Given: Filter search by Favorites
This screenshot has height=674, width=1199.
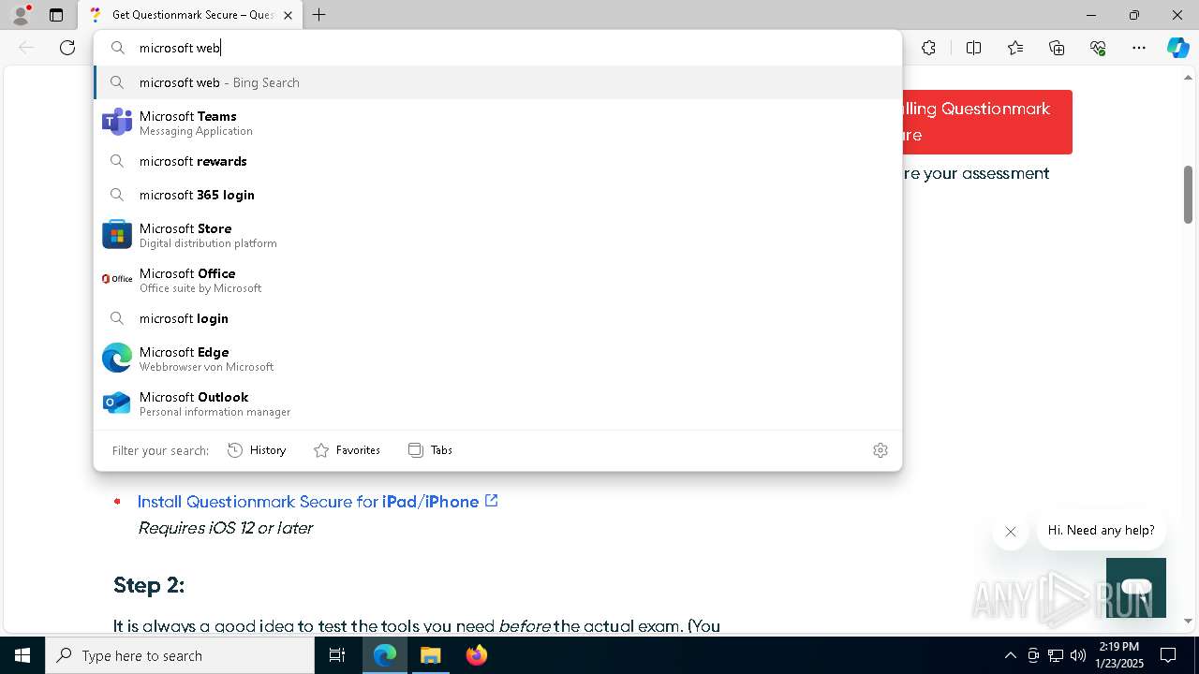Looking at the screenshot, I should (347, 450).
